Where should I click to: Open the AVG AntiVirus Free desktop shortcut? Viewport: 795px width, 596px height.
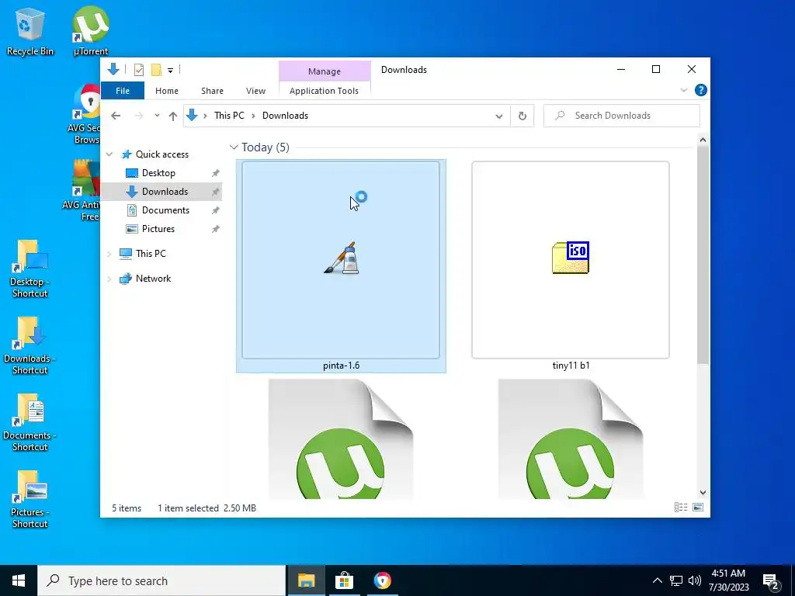84,191
